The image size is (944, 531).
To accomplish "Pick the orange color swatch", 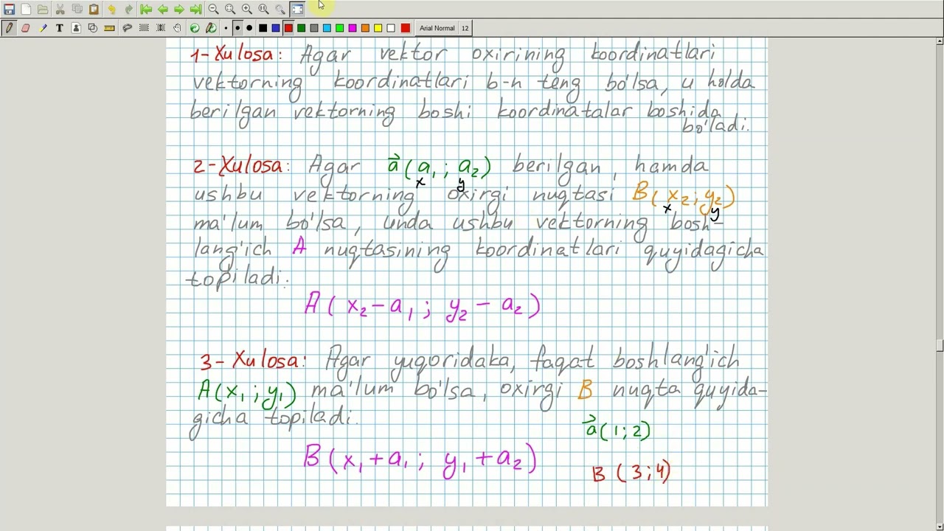I will click(x=365, y=28).
